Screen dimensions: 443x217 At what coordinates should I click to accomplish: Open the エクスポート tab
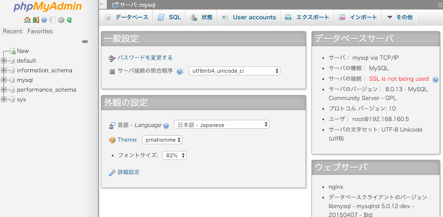point(307,17)
